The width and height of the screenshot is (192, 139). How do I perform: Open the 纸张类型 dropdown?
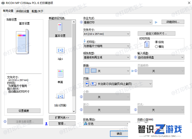click(107, 57)
